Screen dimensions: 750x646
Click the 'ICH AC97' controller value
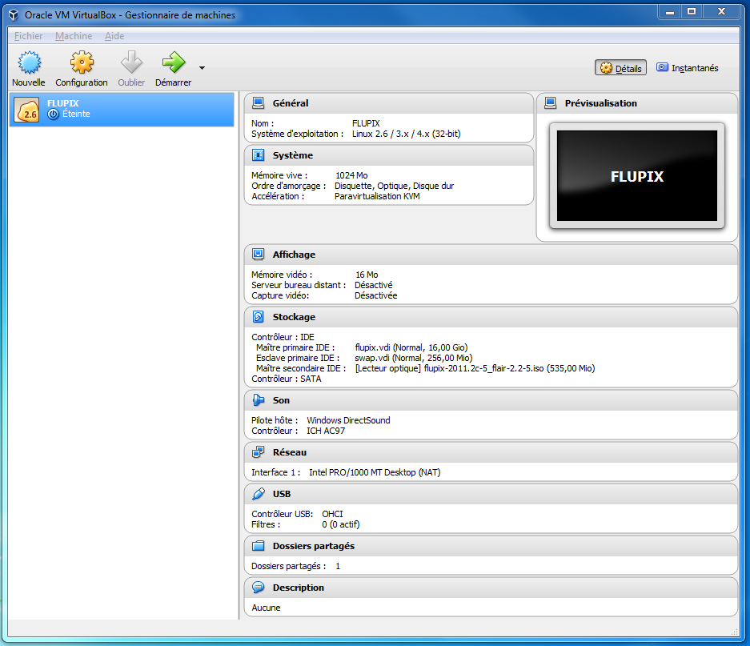326,431
